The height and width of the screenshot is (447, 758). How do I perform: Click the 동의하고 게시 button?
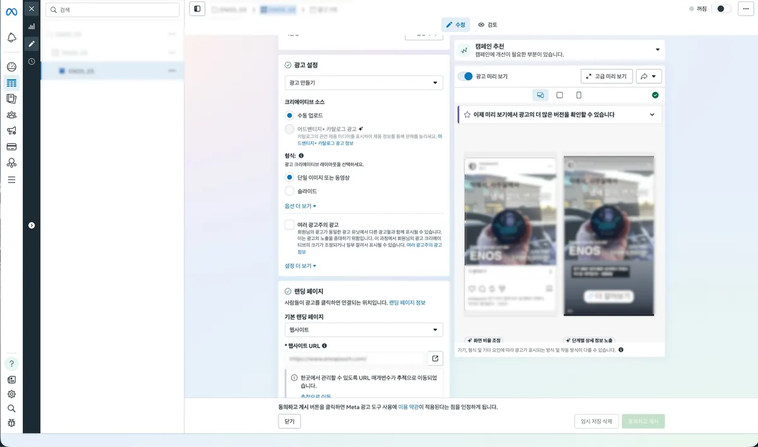643,421
